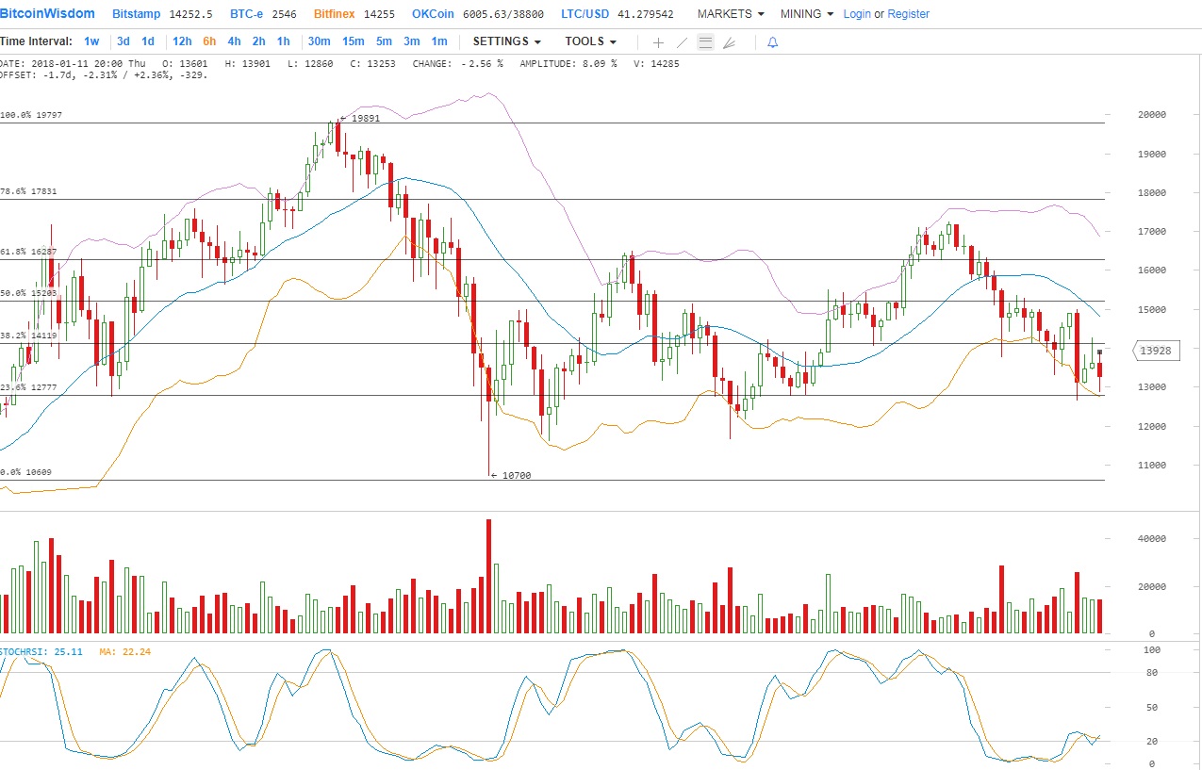Open the SETTINGS dropdown

pos(506,41)
